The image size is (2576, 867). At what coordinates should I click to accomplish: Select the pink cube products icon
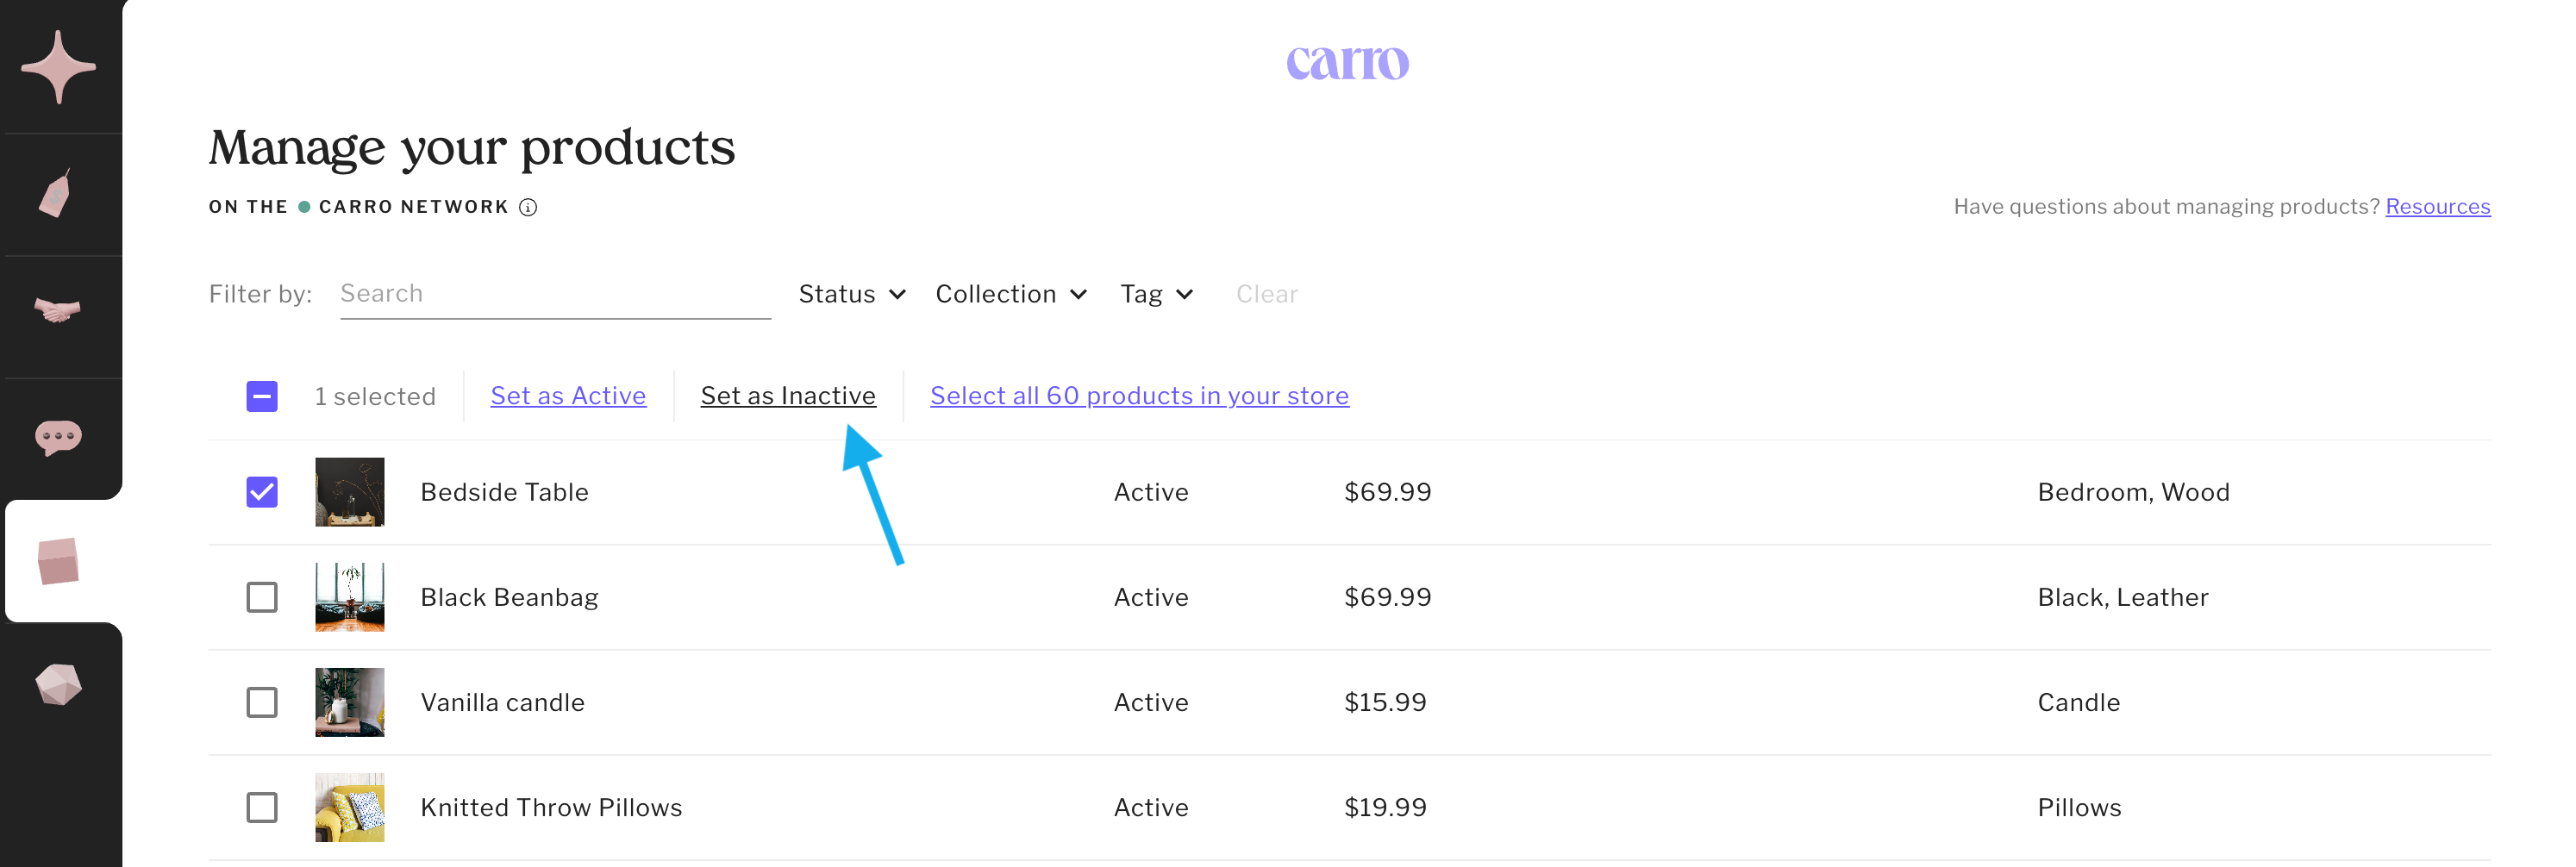coord(58,561)
